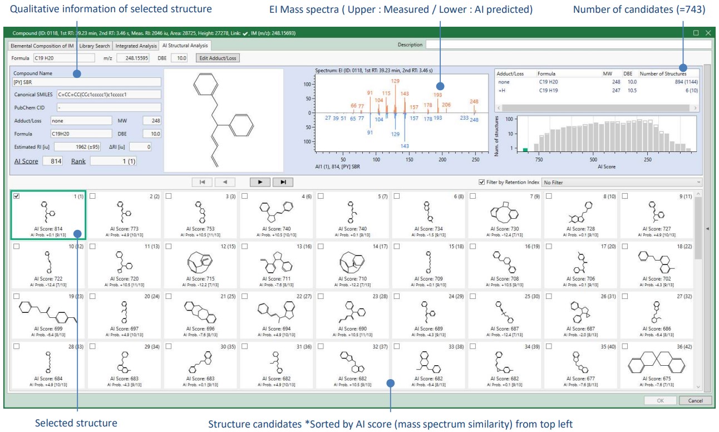This screenshot has height=432, width=719.
Task: Open the Integrated Analysis tab
Action: coord(136,45)
